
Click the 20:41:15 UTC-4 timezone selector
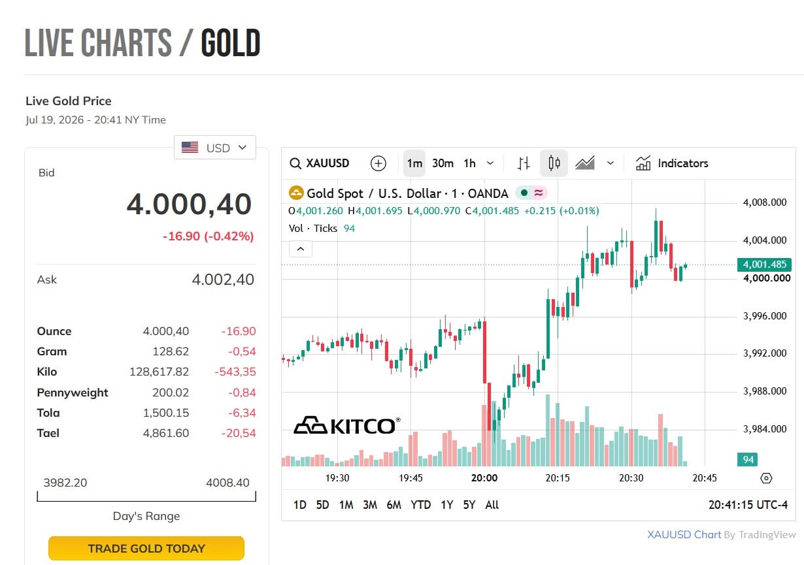tap(748, 505)
